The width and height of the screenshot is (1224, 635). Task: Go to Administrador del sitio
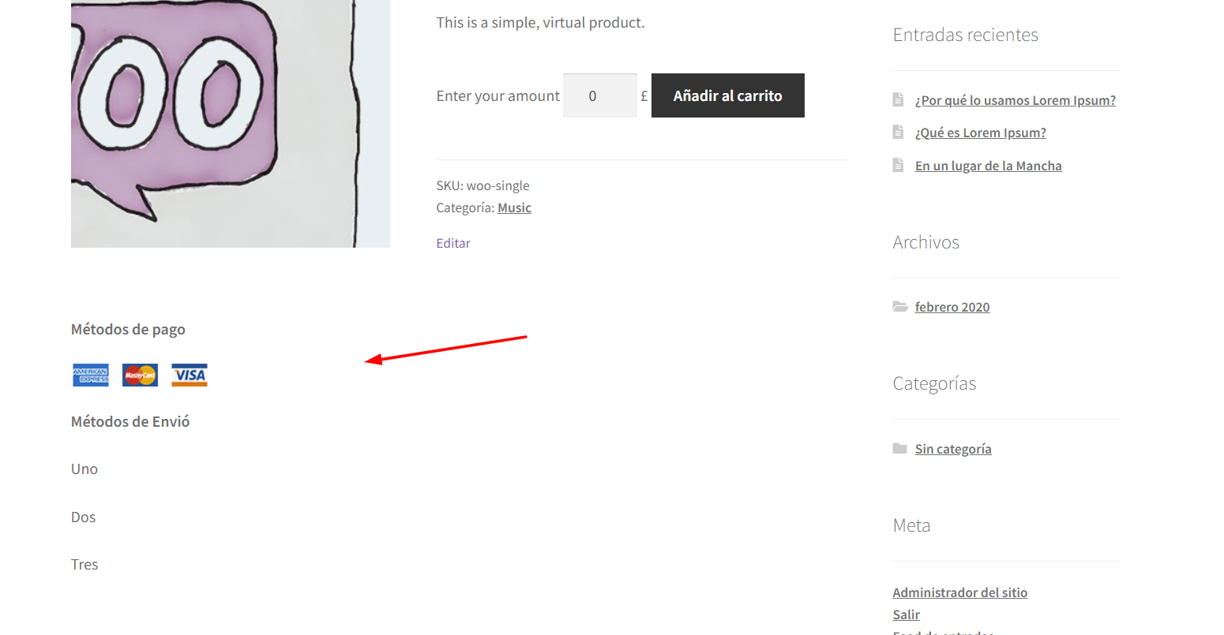click(960, 592)
